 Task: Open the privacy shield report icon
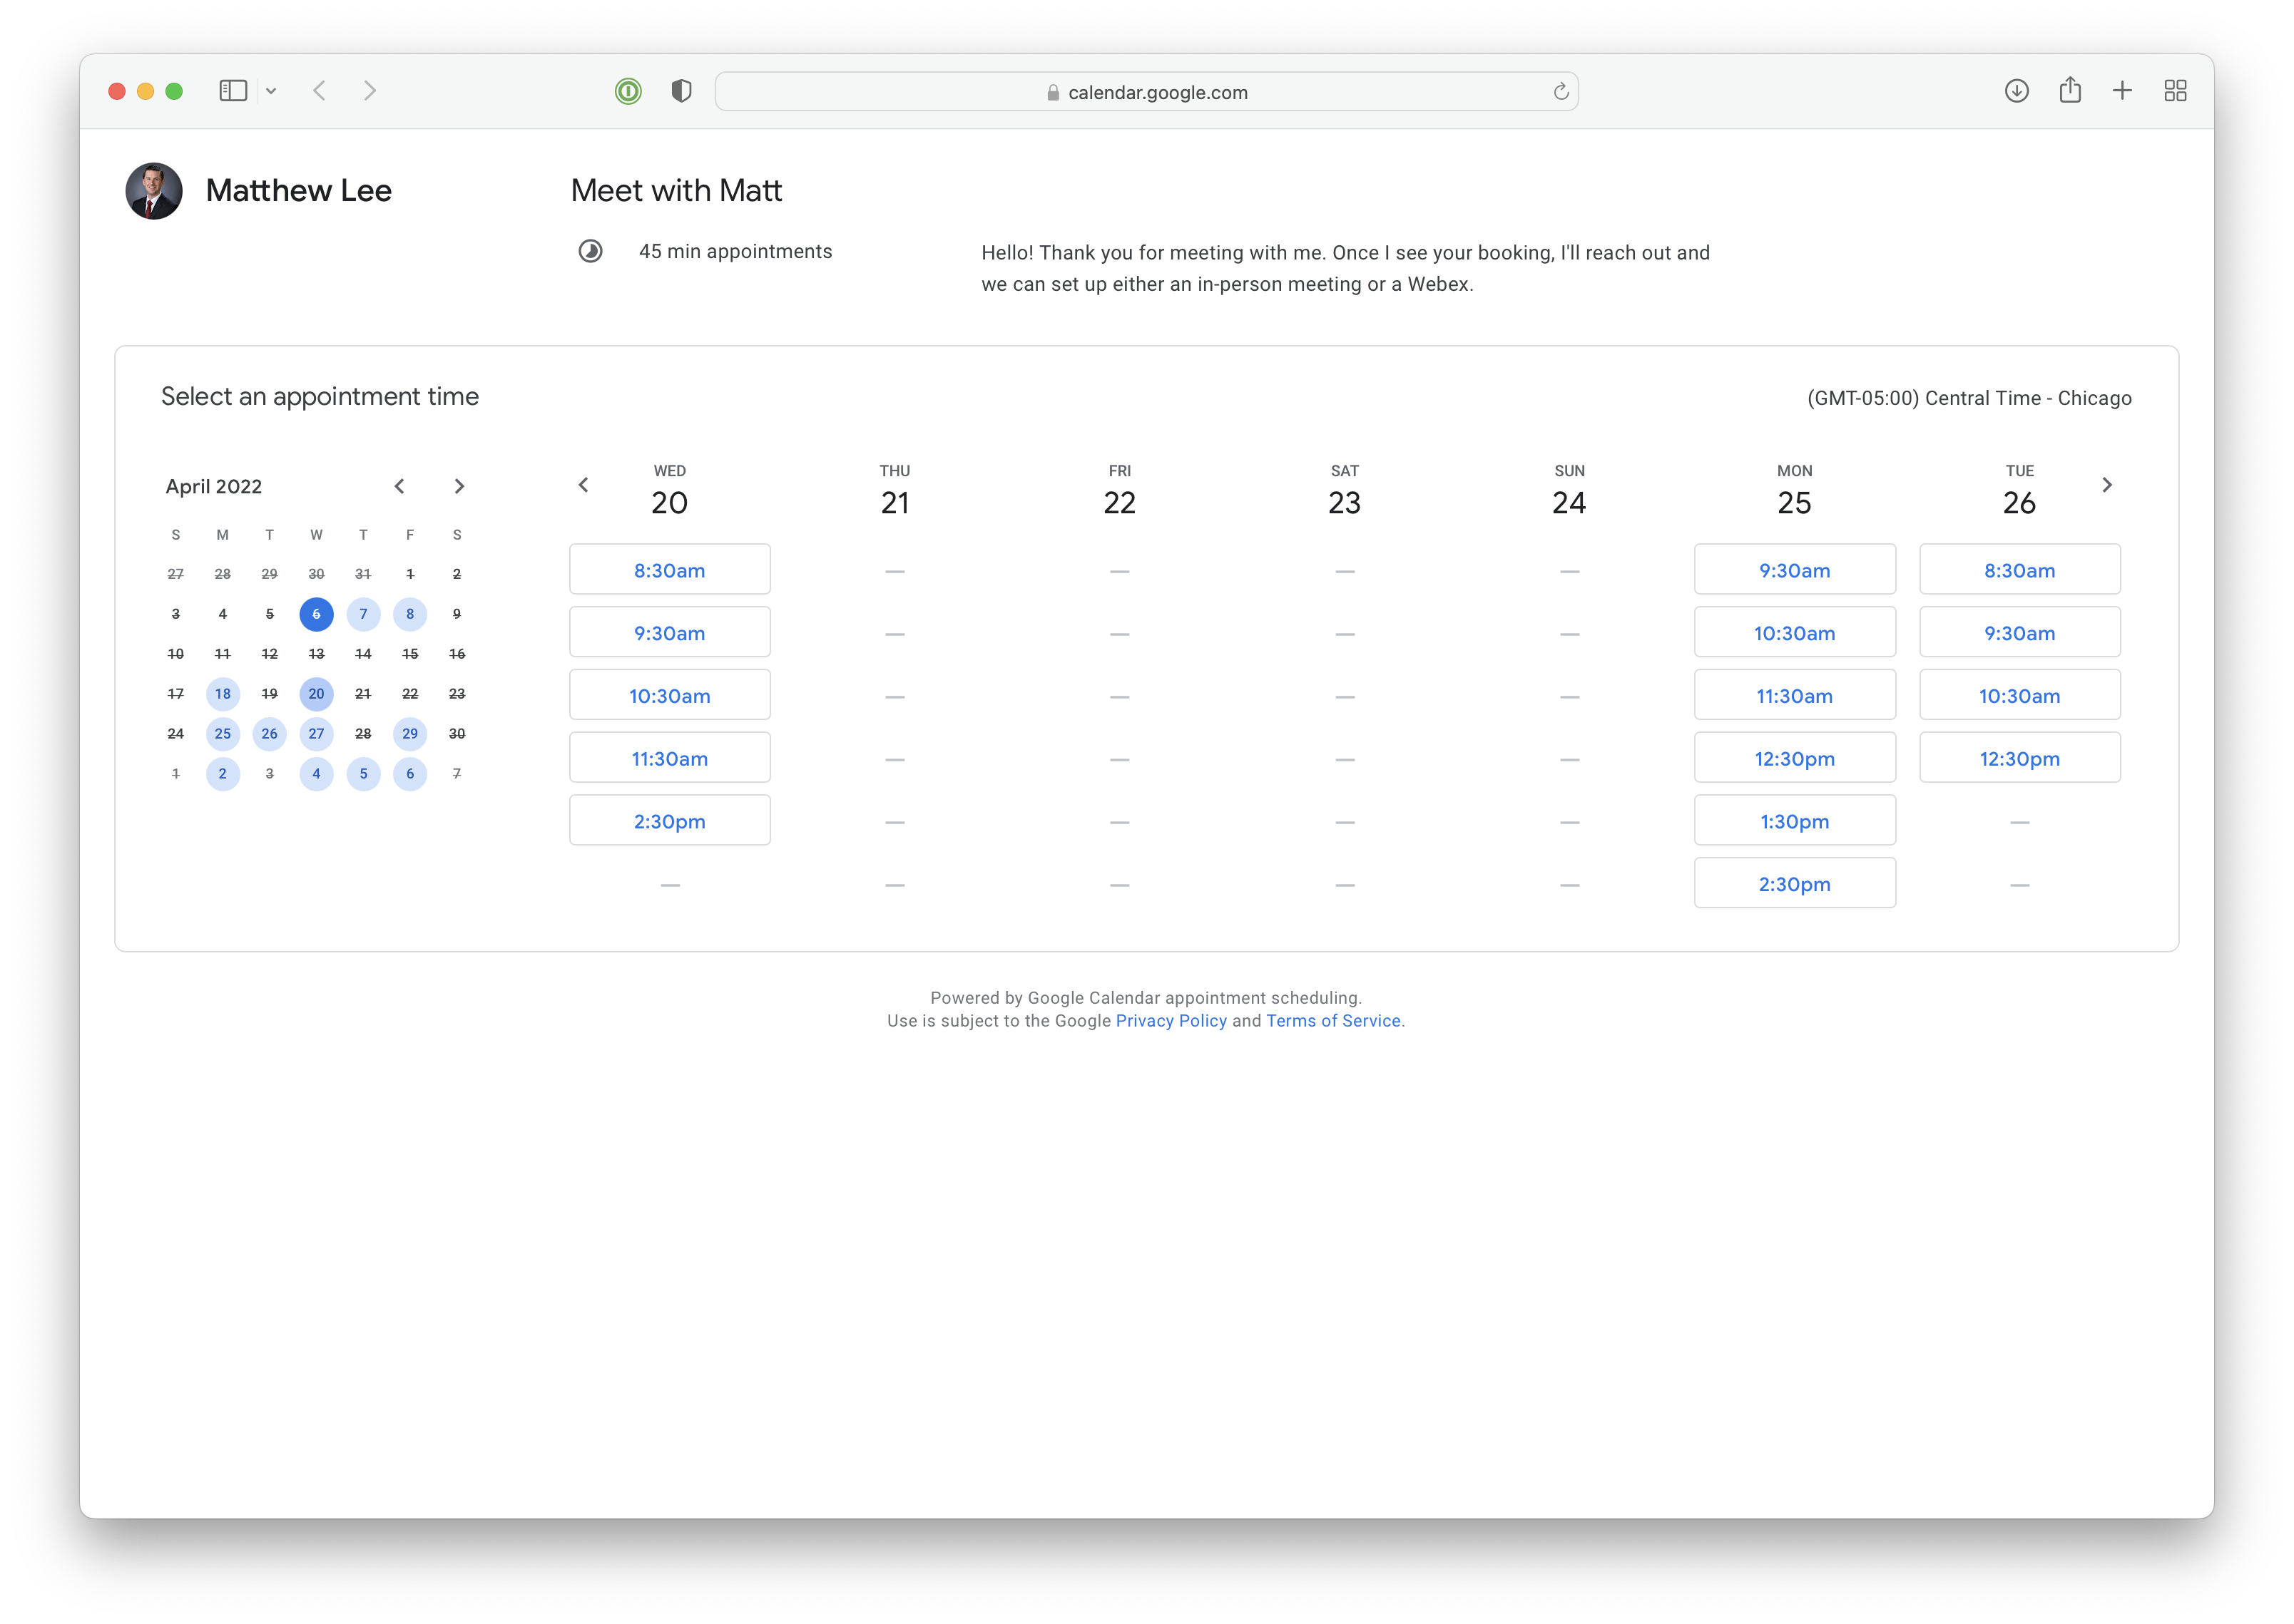pos(681,92)
